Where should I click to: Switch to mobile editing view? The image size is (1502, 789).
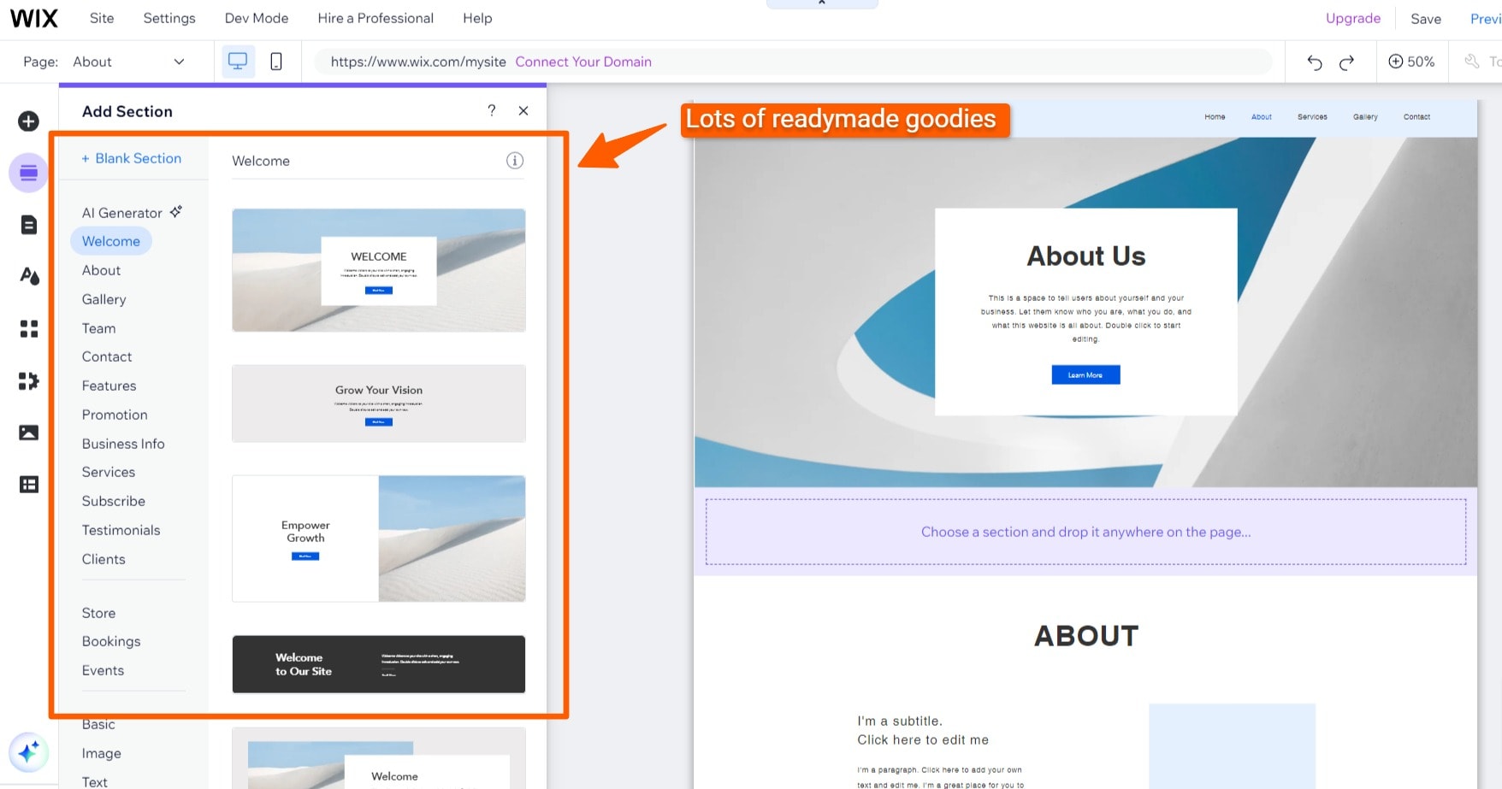point(275,61)
